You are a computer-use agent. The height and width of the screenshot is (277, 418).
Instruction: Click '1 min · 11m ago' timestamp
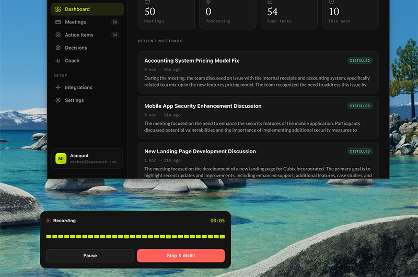tap(162, 160)
